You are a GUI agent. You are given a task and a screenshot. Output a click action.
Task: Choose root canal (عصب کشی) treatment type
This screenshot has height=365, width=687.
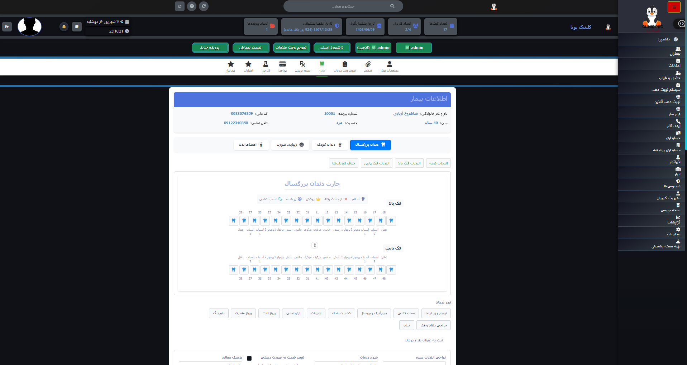(406, 313)
